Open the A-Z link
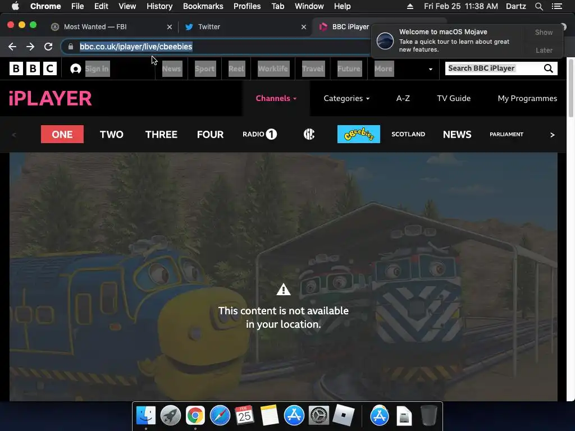 (403, 98)
